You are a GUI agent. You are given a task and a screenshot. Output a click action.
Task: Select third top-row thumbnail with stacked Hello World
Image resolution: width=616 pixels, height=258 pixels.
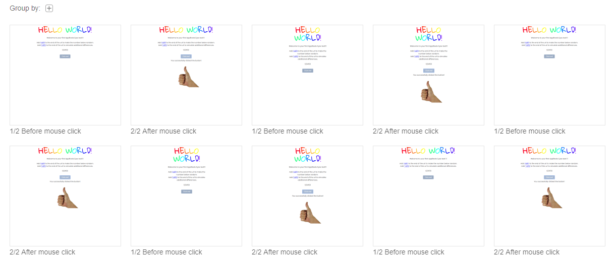click(307, 75)
